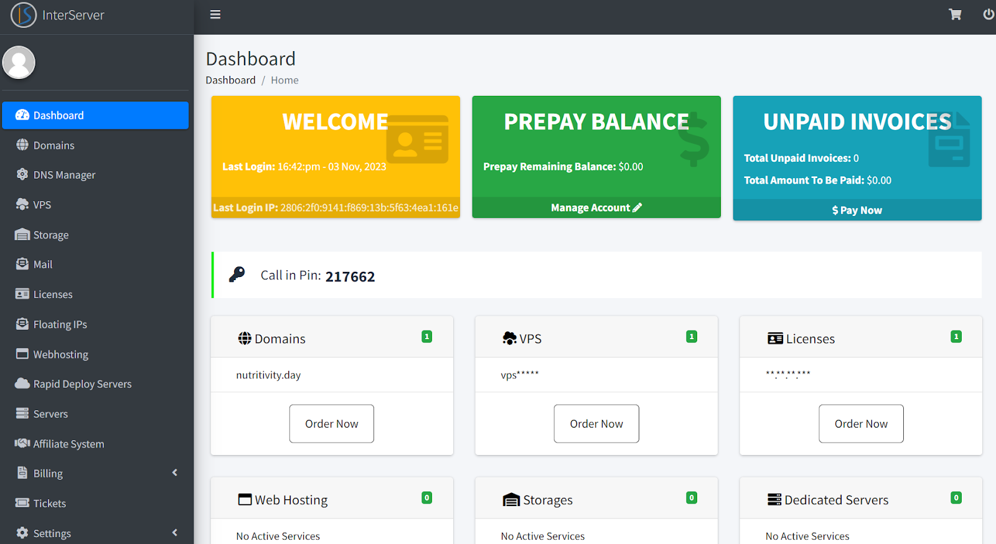
Task: Expand the Billing submenu chevron
Action: [175, 473]
